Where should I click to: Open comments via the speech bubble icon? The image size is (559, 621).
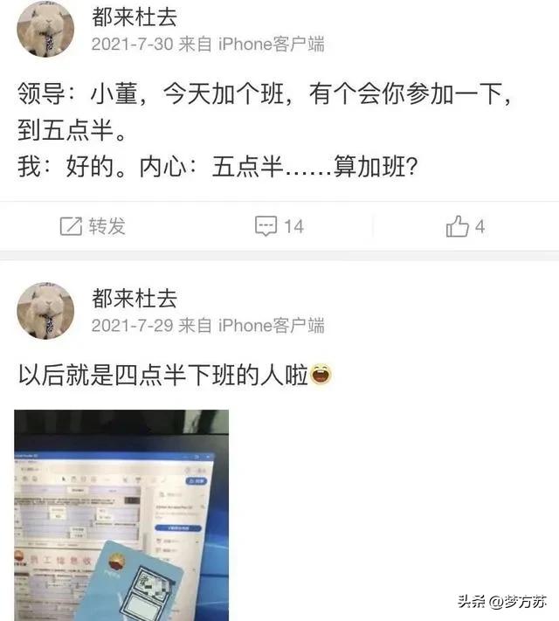[x=266, y=226]
